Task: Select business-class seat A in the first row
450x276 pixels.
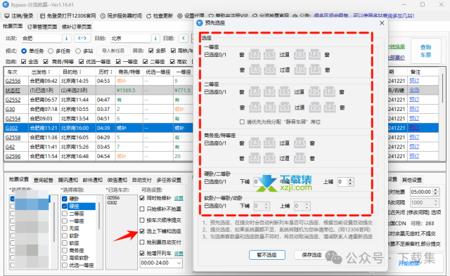Action: tap(255, 143)
